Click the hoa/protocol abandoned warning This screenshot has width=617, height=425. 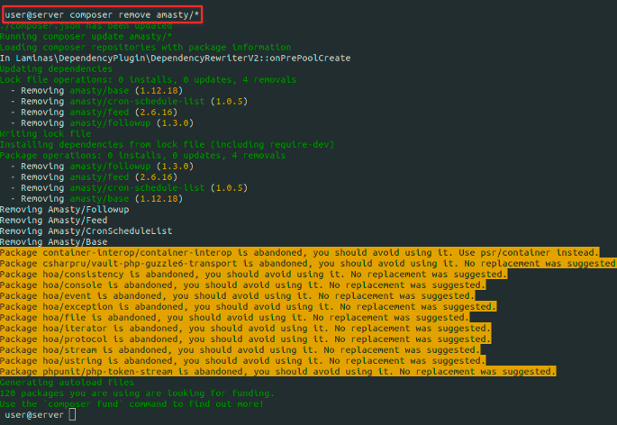pyautogui.click(x=246, y=339)
